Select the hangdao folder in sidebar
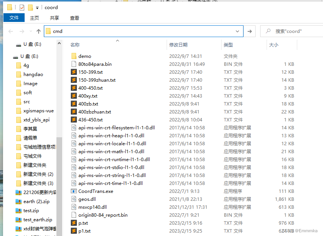323x236 pixels. [x=32, y=74]
